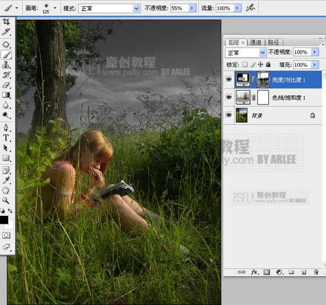Select the Hand tool
326x305 pixels.
click(6, 190)
